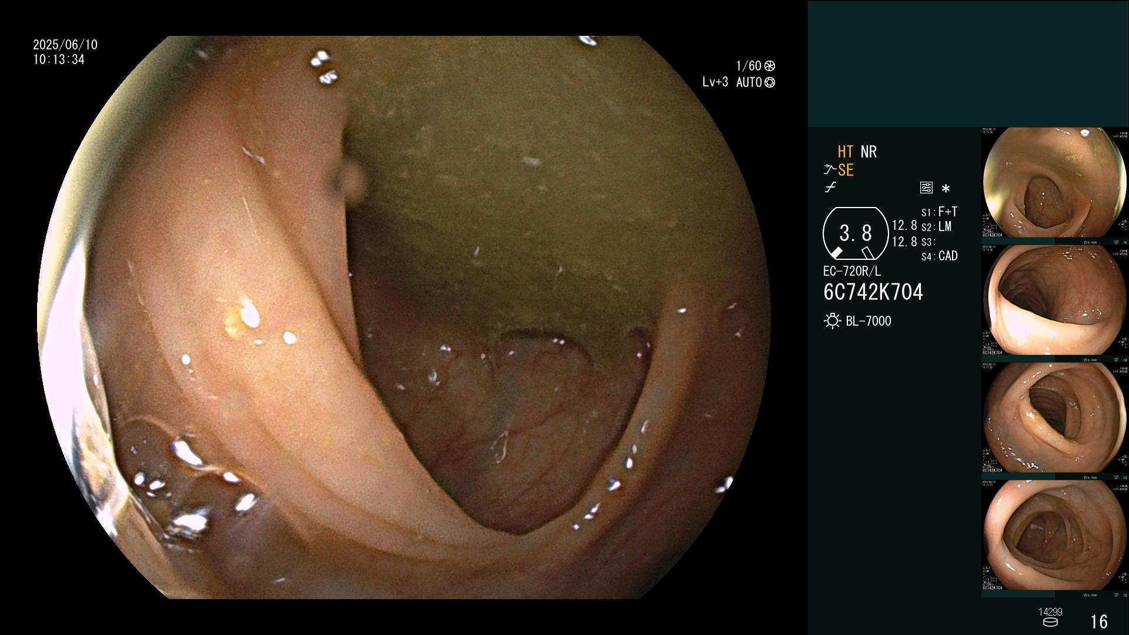Click the S3: empty switch label
The image size is (1129, 635).
click(928, 242)
